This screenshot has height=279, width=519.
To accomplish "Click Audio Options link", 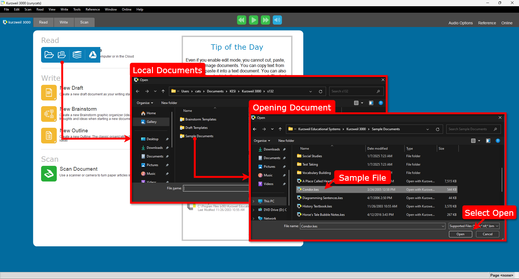I will (461, 23).
